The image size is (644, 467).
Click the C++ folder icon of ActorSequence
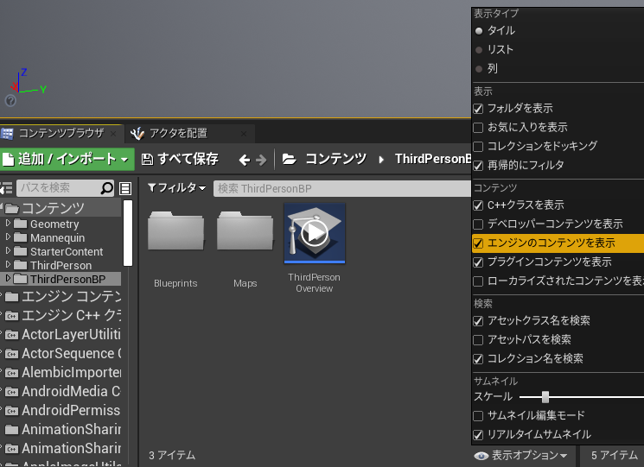click(12, 354)
